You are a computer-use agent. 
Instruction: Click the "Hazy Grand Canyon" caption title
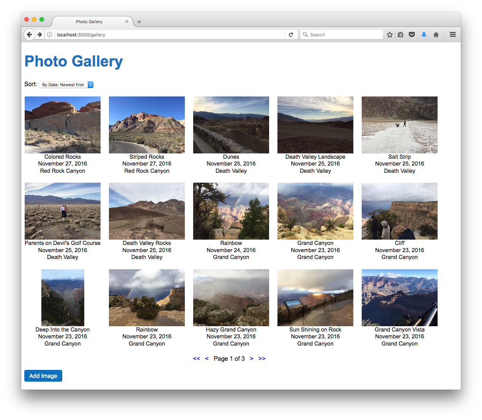click(x=231, y=330)
